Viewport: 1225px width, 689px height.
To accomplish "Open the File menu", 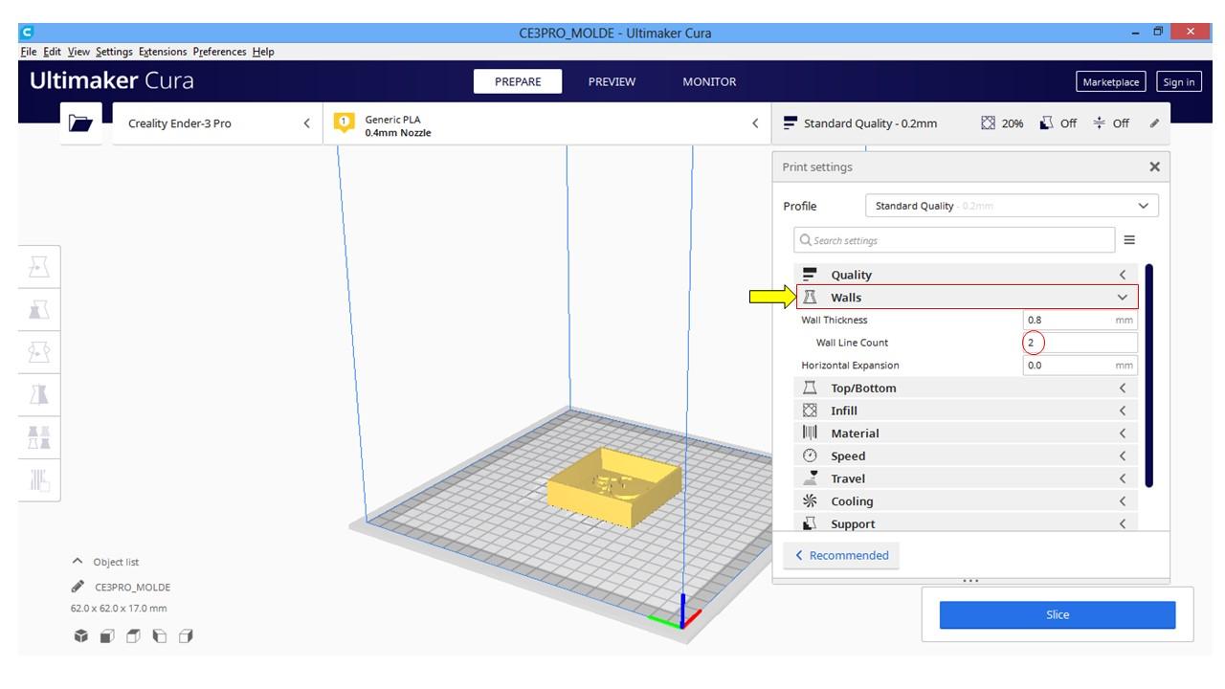I will [29, 52].
